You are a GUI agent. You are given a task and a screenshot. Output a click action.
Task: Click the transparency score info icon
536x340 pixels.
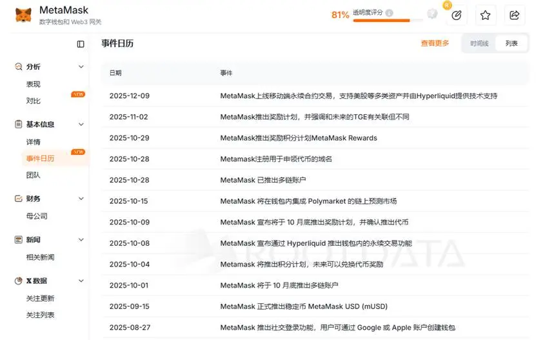389,13
